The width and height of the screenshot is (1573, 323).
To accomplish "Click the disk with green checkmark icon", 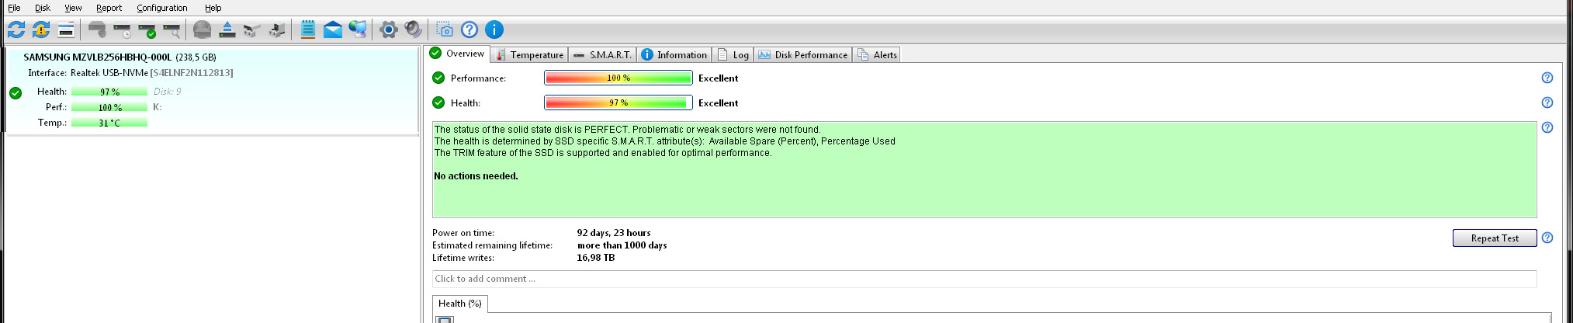I will [x=147, y=30].
